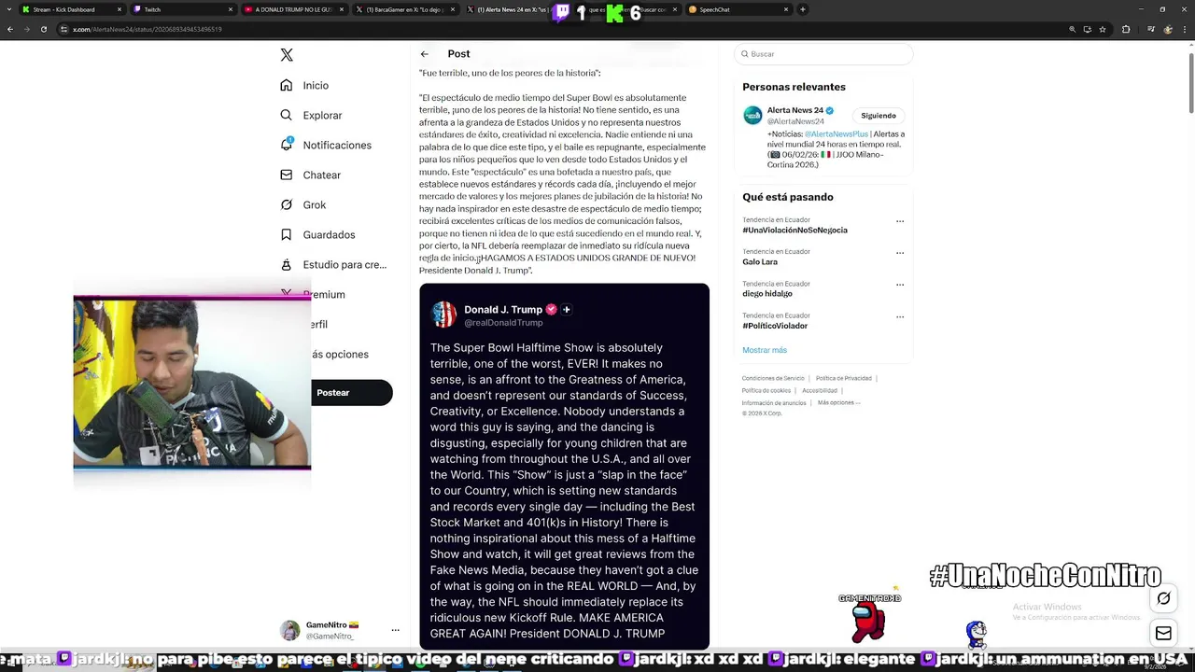Switch to the BarcaGamer en X tab
1195x672 pixels.
pyautogui.click(x=404, y=9)
